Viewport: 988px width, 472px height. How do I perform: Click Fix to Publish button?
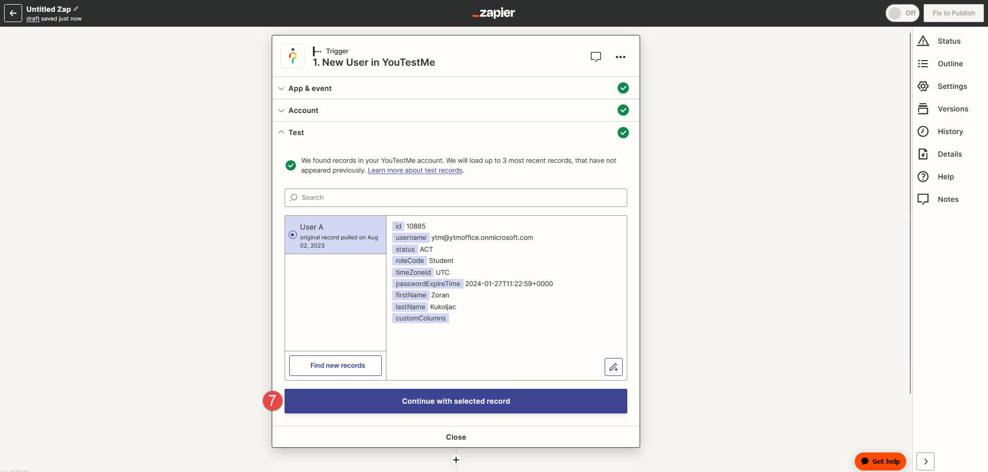point(954,13)
